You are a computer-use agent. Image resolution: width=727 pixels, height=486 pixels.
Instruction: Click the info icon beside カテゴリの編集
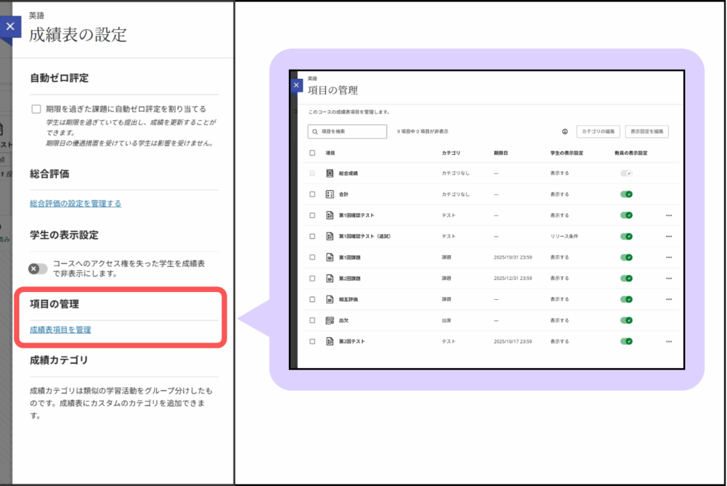(x=565, y=131)
